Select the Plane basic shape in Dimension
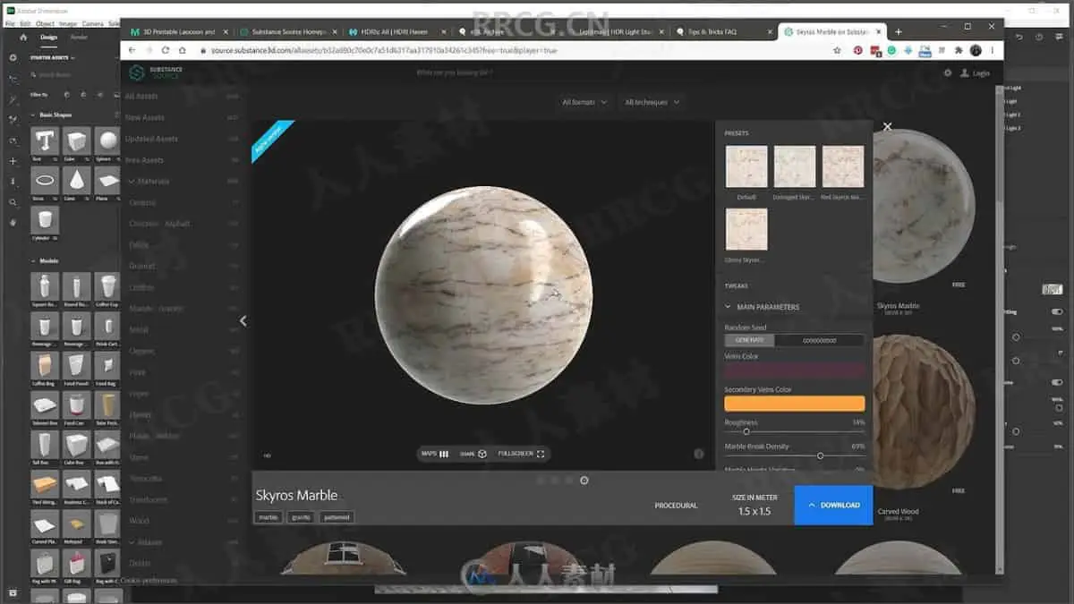Image resolution: width=1074 pixels, height=604 pixels. pos(107,179)
